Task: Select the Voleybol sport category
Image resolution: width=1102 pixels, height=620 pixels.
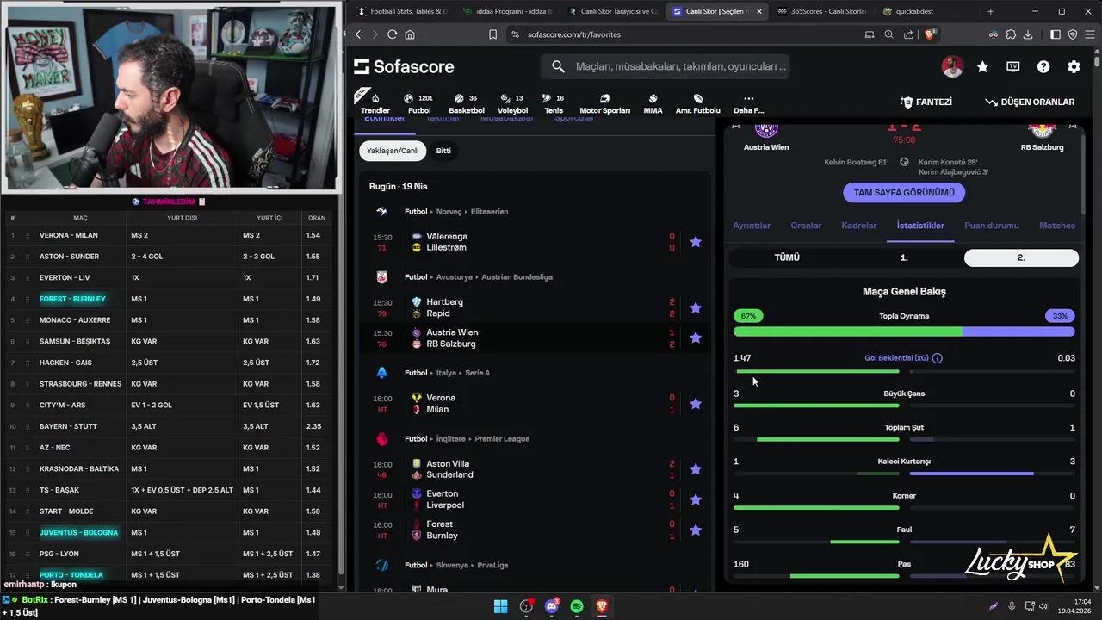Action: tap(512, 103)
